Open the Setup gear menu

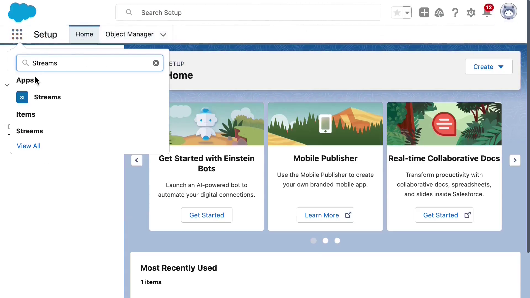point(471,13)
